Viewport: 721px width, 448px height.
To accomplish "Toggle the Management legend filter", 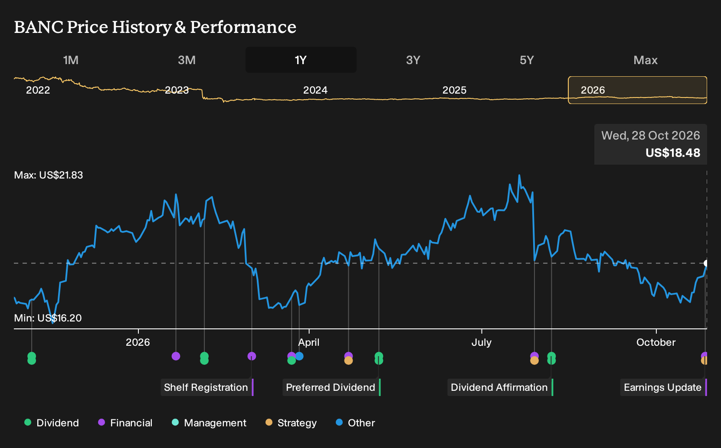I will click(209, 423).
